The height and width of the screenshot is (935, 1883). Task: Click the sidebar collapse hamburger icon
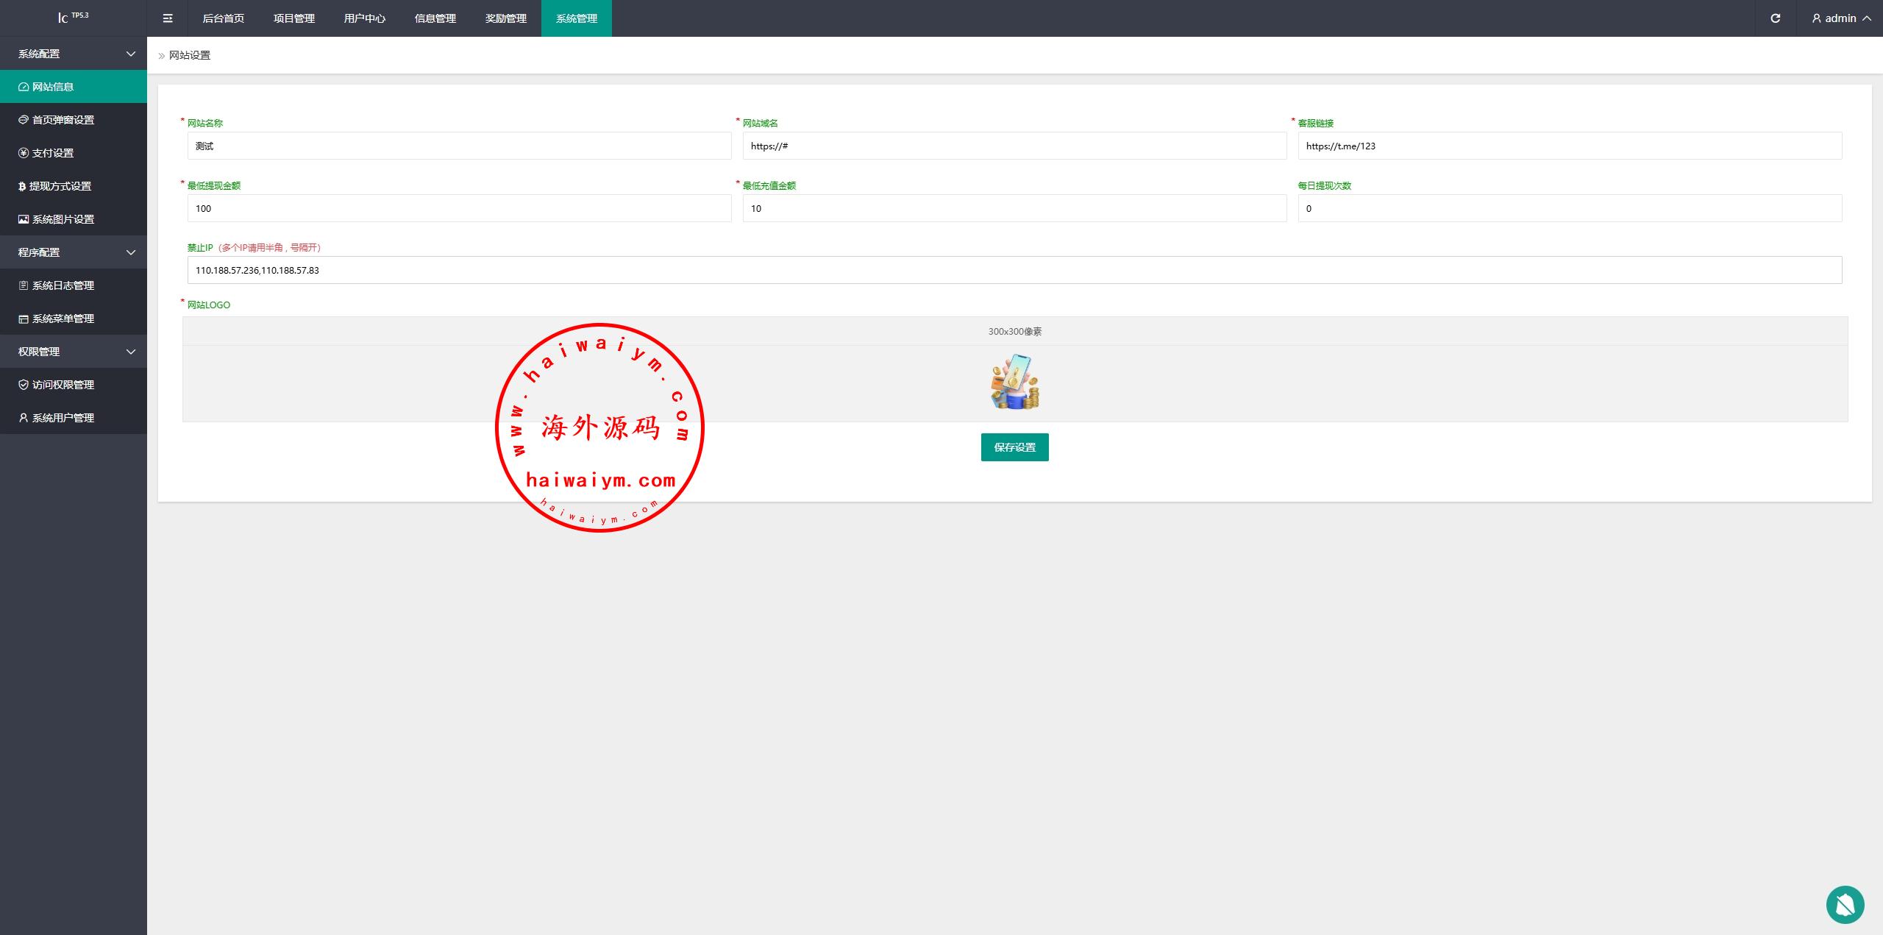click(168, 18)
